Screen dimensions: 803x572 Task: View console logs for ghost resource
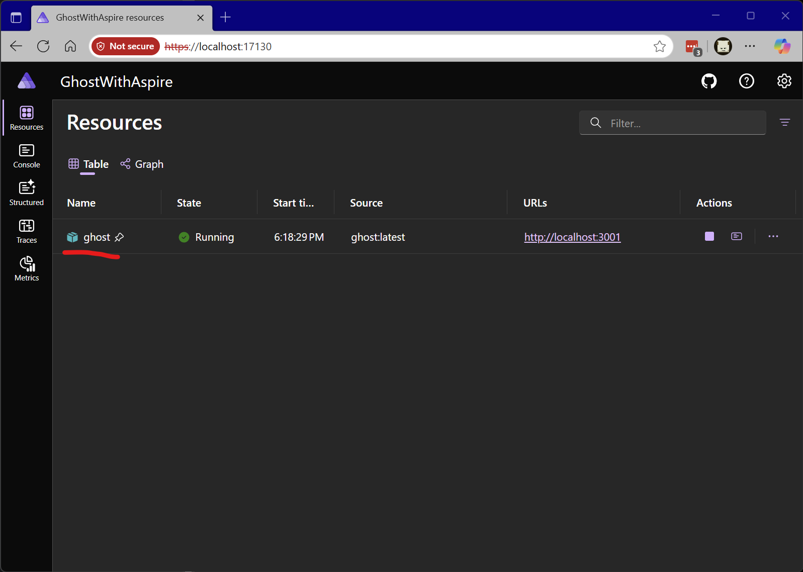tap(736, 236)
